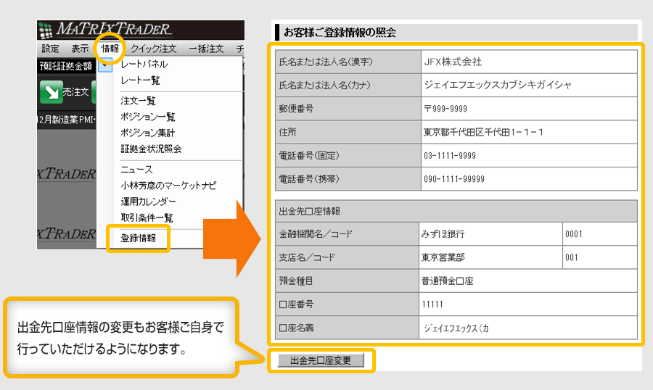Viewport: 653px width, 390px height.
Task: Click the branch code 001 cell
Action: 600,257
